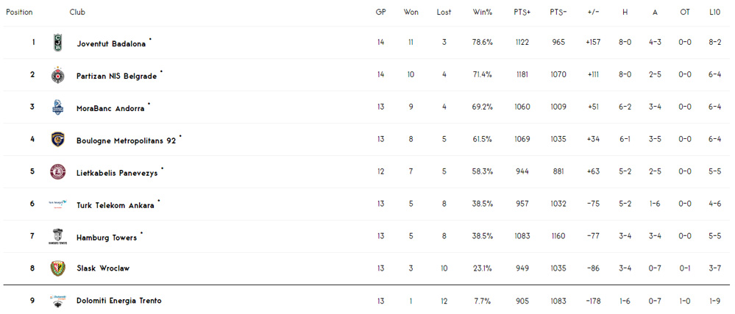Open the MoraBanc Andorra logo
The image size is (735, 314).
pos(57,107)
